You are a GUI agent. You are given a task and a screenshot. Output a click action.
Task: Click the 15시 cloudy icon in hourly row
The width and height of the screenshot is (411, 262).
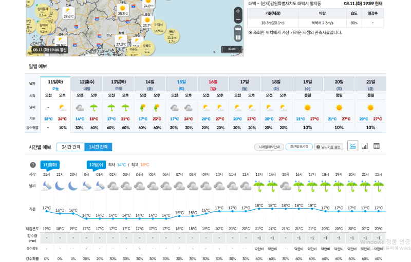coord(286,186)
